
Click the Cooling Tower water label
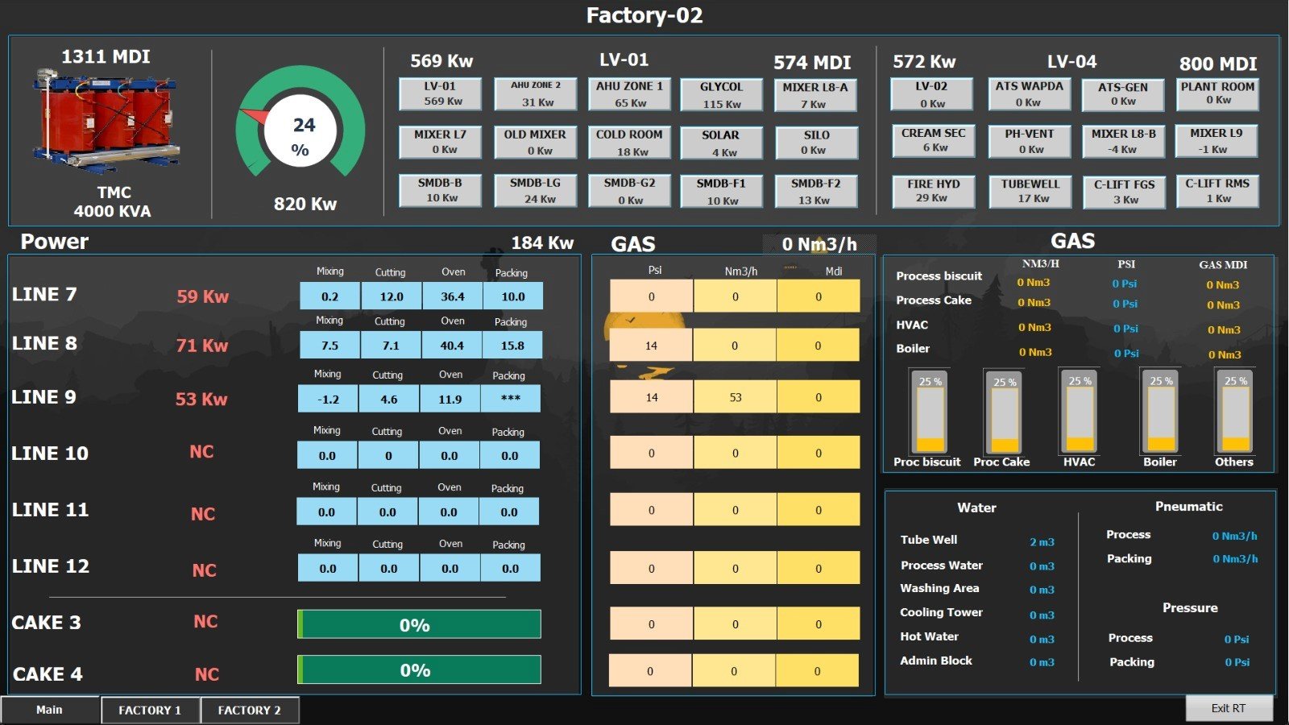(941, 612)
